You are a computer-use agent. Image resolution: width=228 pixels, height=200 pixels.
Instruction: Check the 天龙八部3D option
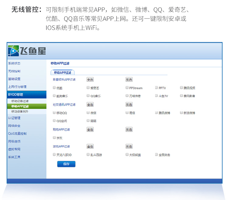(x=54, y=154)
